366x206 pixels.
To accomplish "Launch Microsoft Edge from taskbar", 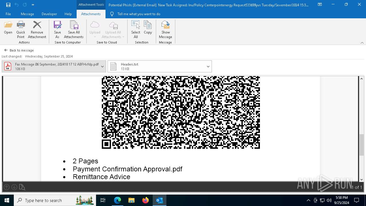I will coord(118,200).
